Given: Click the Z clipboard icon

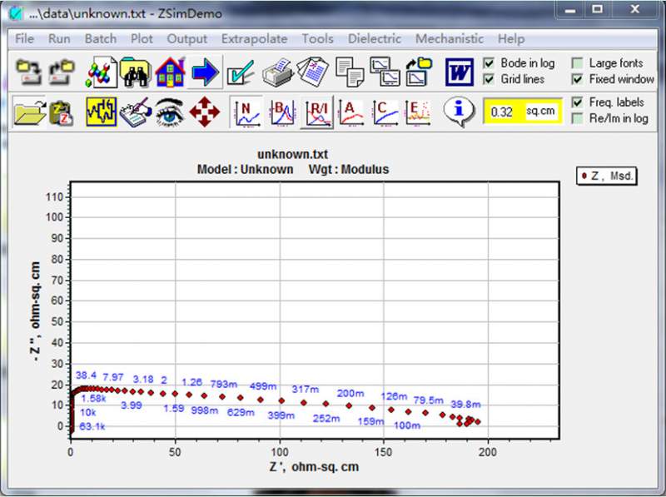Looking at the screenshot, I should point(62,113).
